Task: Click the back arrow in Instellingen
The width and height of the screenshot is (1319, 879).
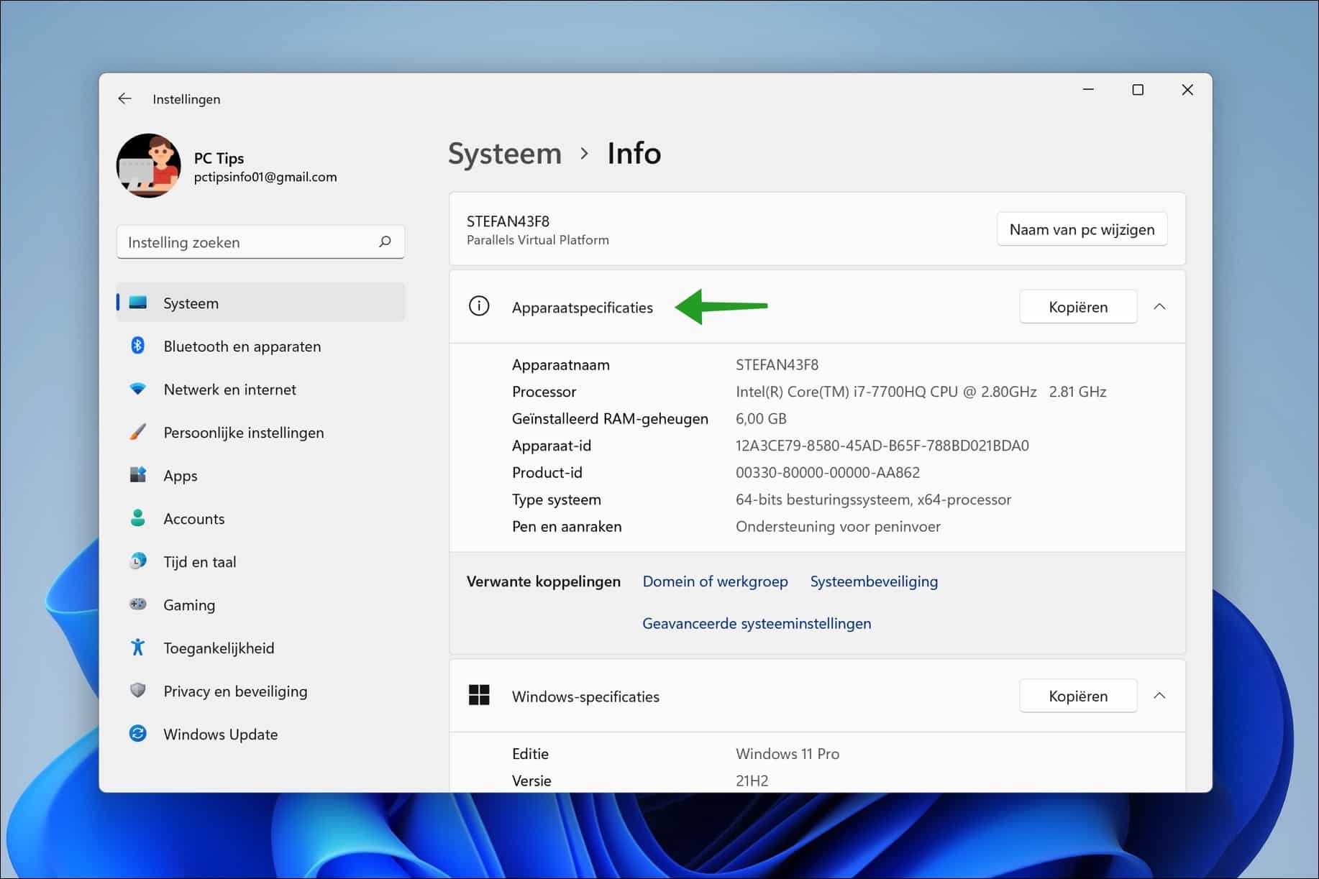Action: coord(124,98)
